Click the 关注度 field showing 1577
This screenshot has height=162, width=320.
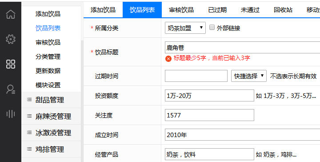pyautogui.click(x=209, y=115)
